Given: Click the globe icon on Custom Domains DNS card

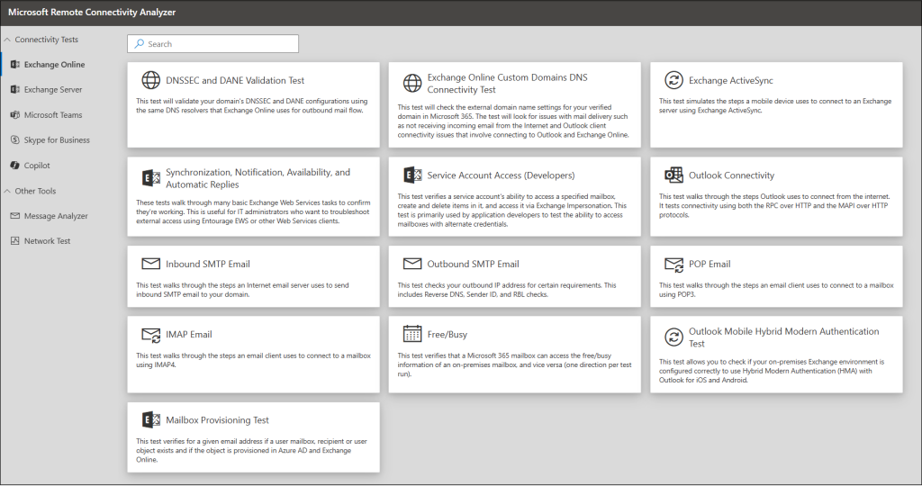Looking at the screenshot, I should 412,83.
